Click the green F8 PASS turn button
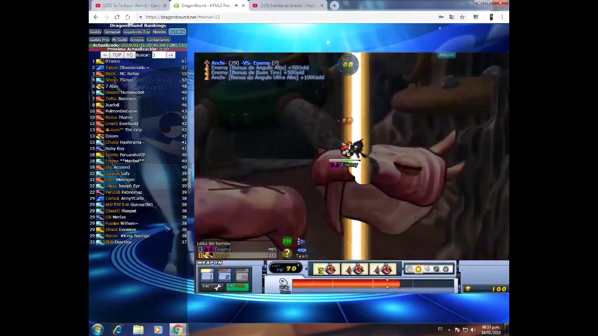 237,286
